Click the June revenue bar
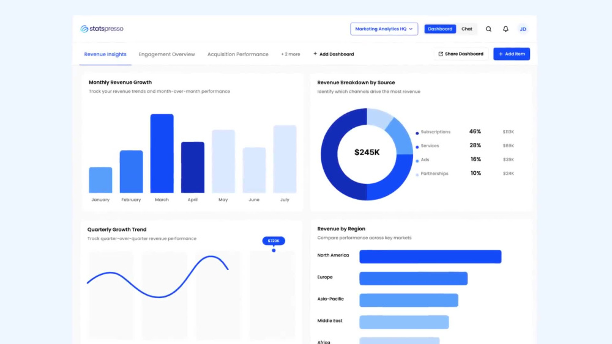Viewport: 612px width, 344px height. point(254,170)
